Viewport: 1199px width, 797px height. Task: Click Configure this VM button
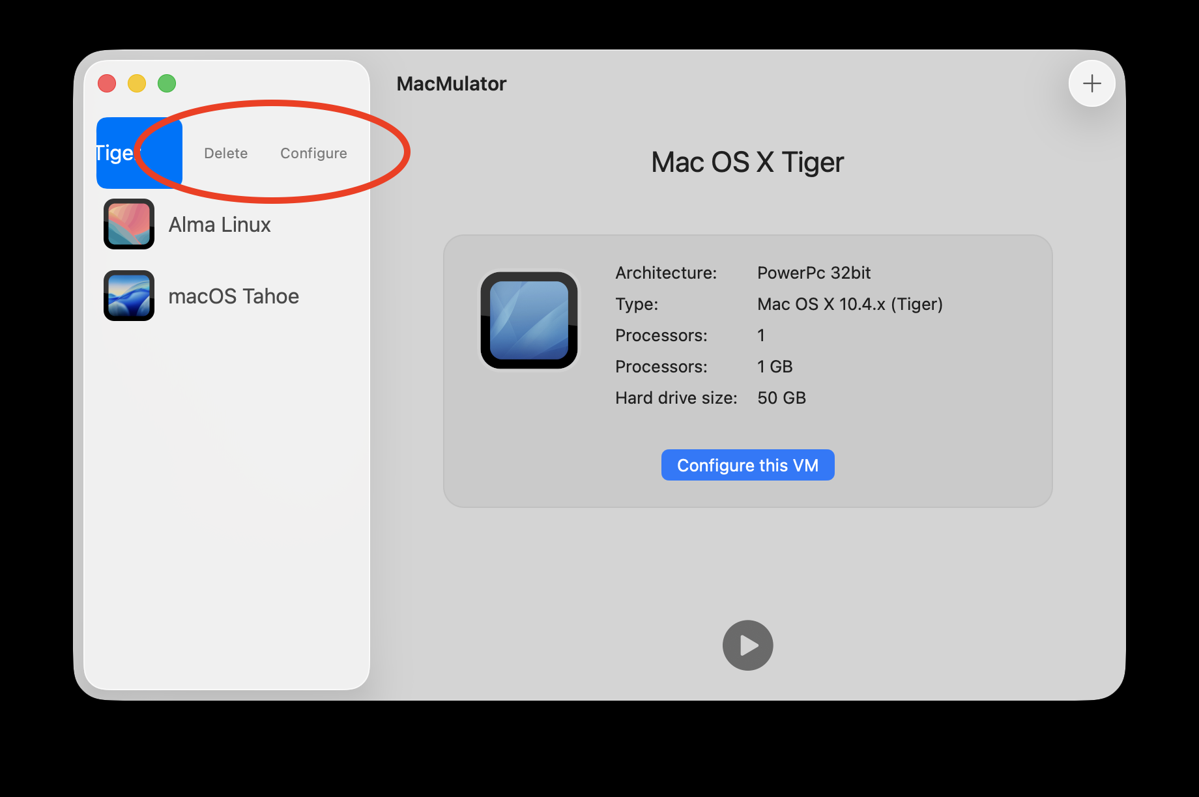(x=748, y=465)
